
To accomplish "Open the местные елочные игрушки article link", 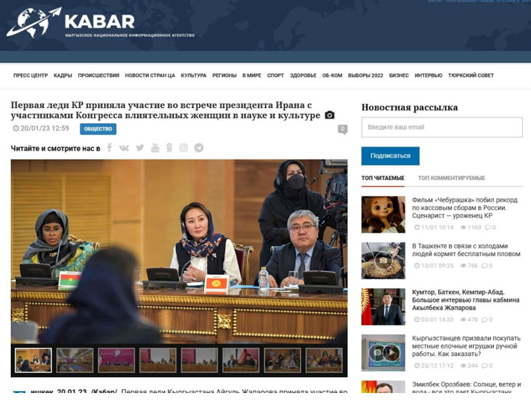I will (x=466, y=346).
